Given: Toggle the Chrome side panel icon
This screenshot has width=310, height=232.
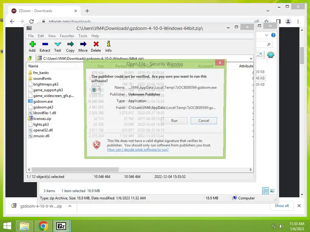Looking at the screenshot, I should point(279,21).
